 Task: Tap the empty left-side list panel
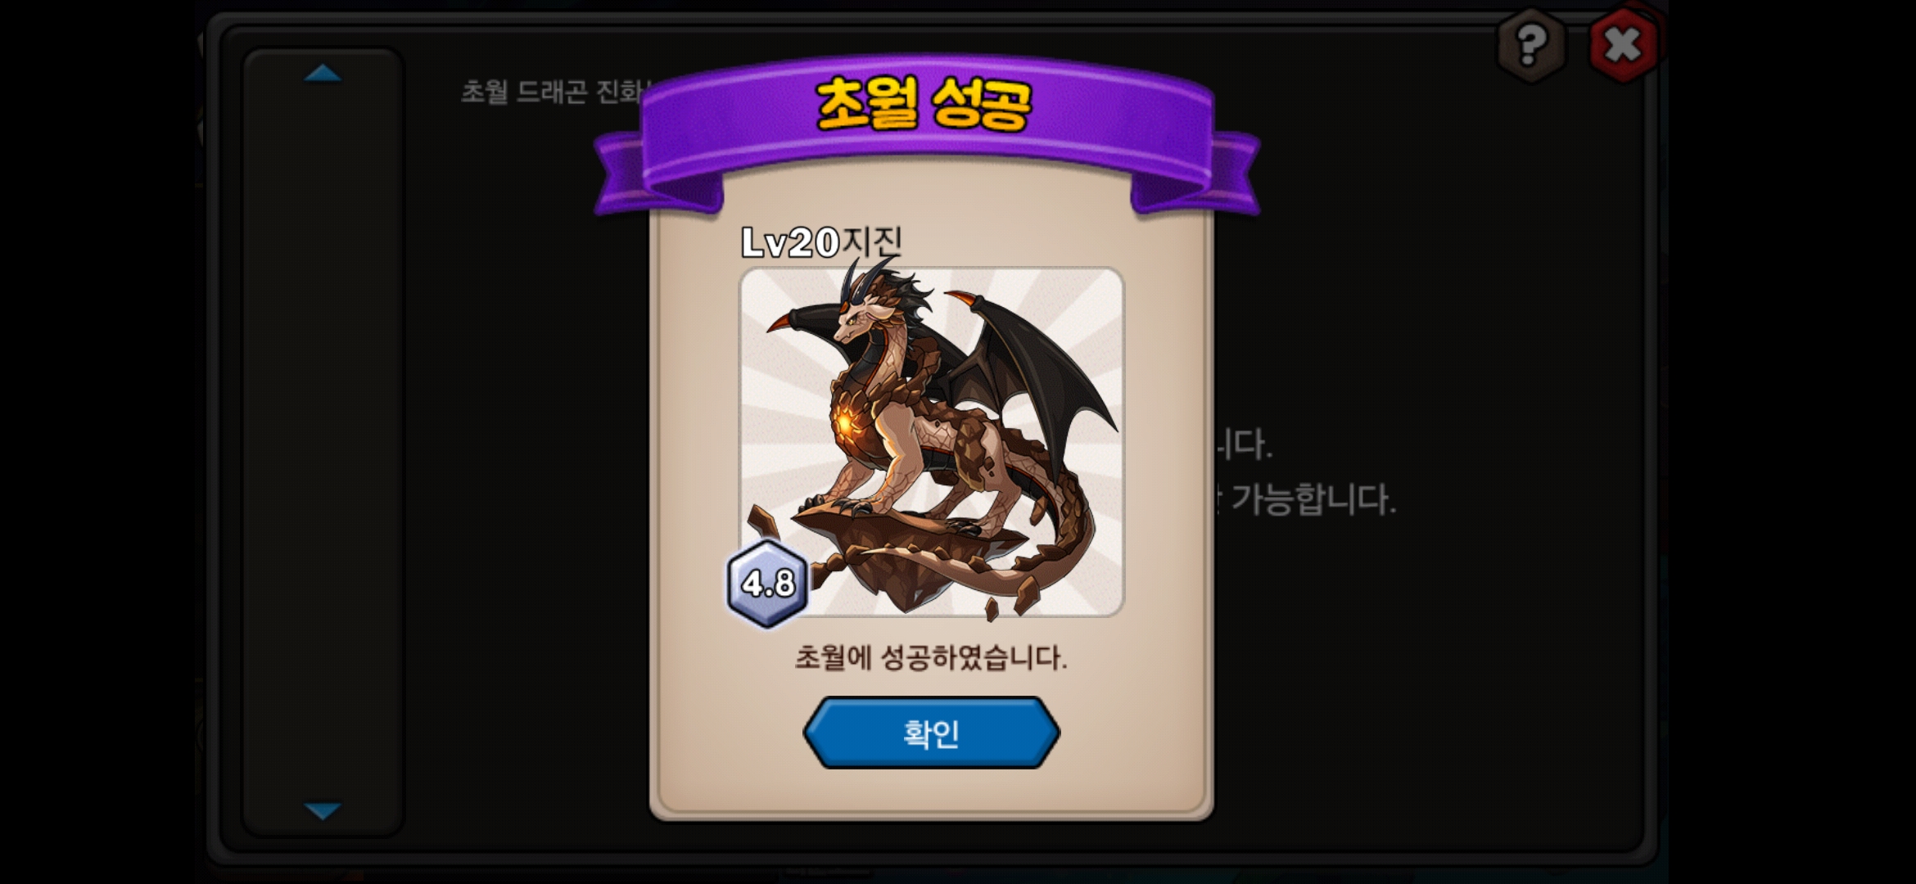(x=323, y=442)
